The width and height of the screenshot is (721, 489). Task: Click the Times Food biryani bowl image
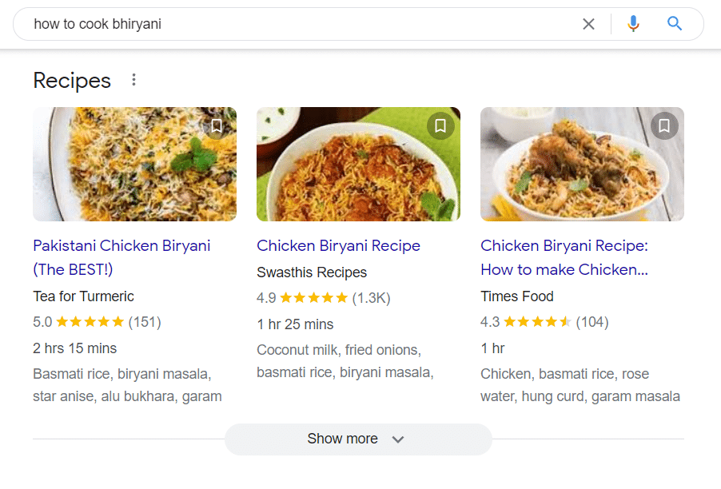point(582,164)
